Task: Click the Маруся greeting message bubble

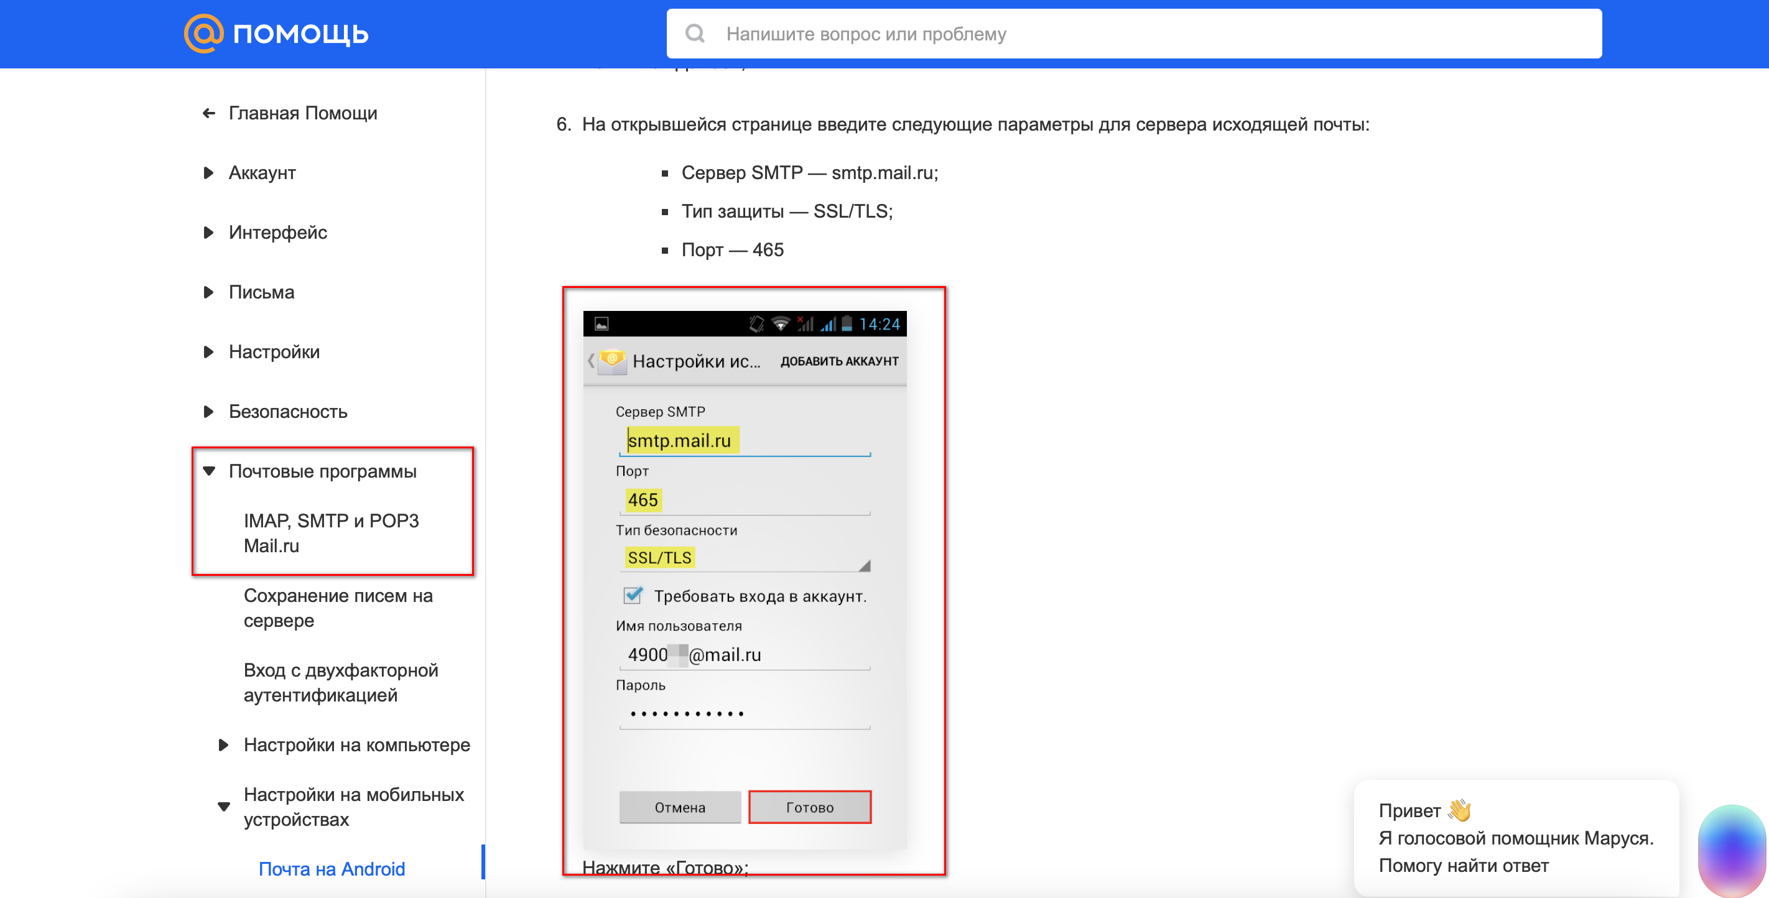Action: pos(1516,838)
